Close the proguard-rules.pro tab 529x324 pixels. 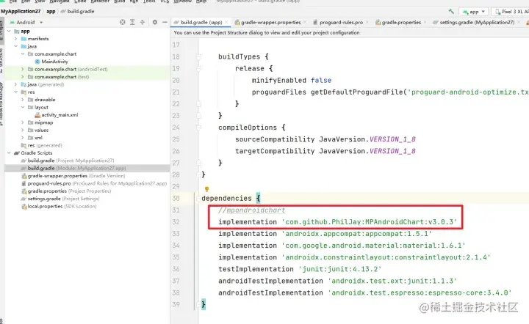(x=367, y=22)
